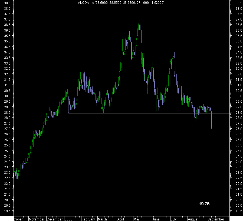Click the last long falling candlestick in September
Image resolution: width=243 pixels, height=221 pixels.
(212, 120)
